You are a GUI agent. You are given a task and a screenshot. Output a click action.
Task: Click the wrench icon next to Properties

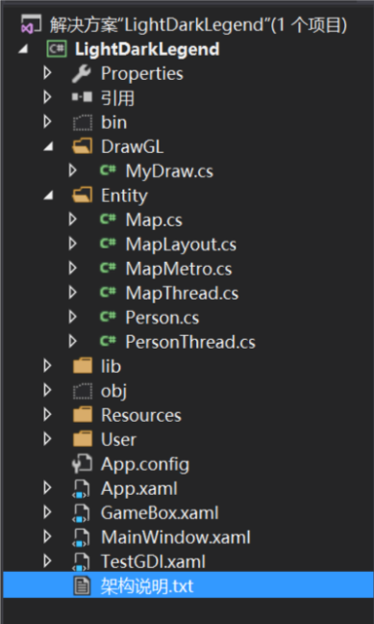click(82, 73)
